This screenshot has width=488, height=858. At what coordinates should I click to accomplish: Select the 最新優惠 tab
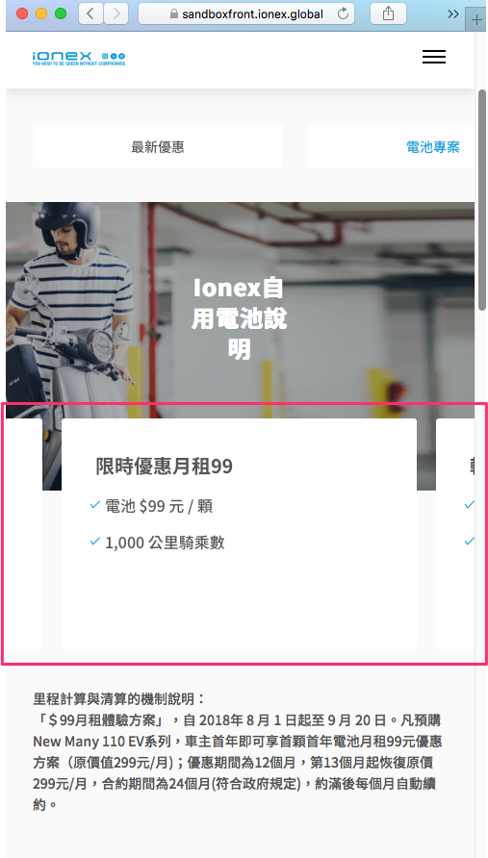tap(158, 146)
